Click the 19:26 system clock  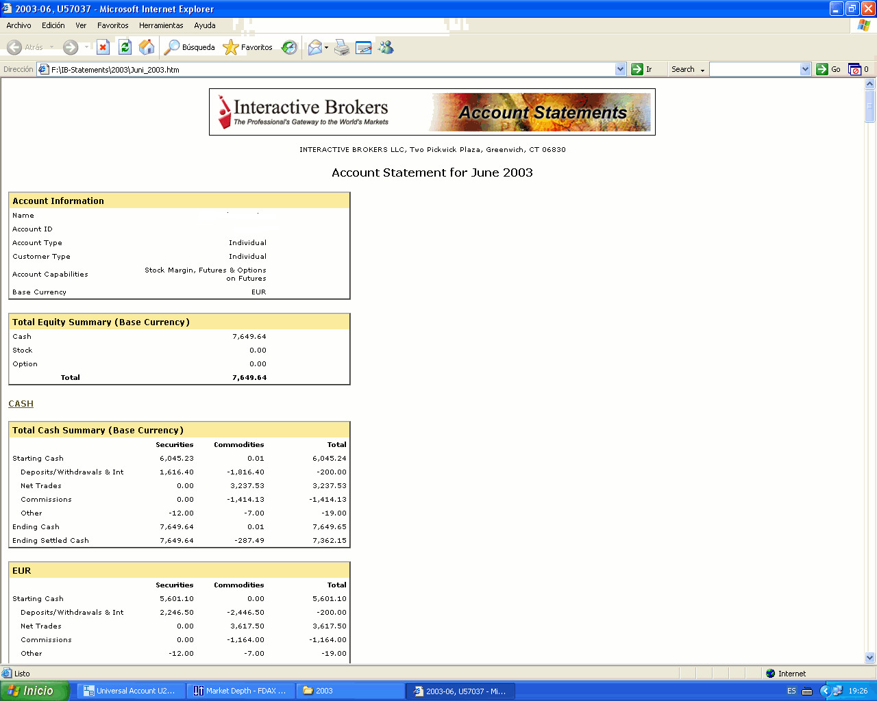858,691
